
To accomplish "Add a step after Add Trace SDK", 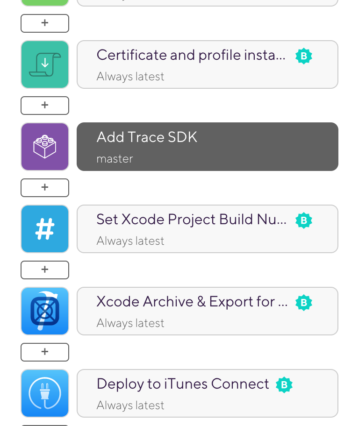I will click(45, 188).
